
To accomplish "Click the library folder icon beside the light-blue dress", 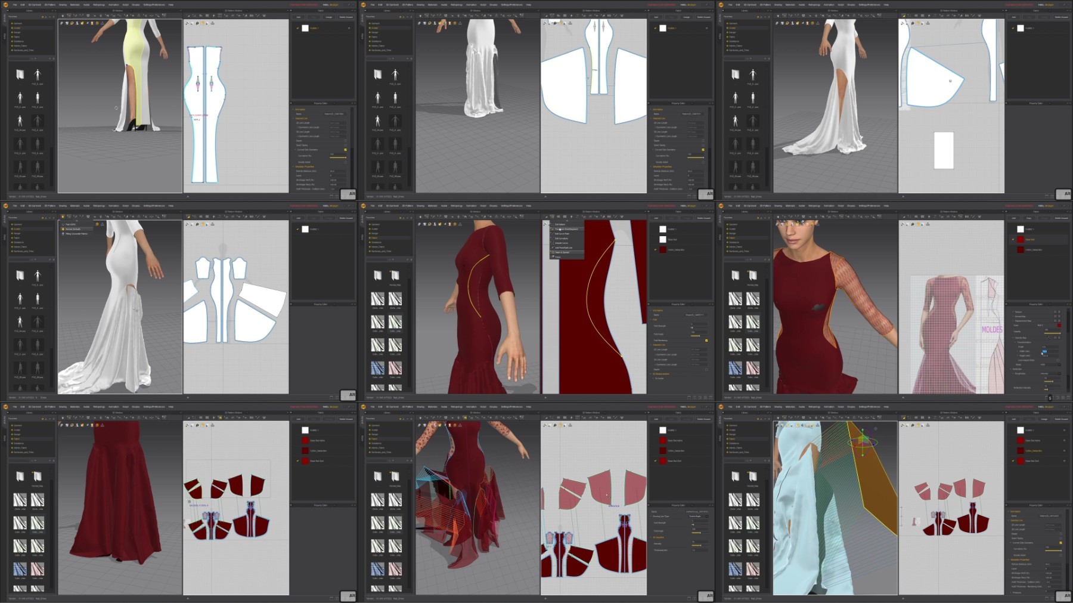I will click(735, 476).
